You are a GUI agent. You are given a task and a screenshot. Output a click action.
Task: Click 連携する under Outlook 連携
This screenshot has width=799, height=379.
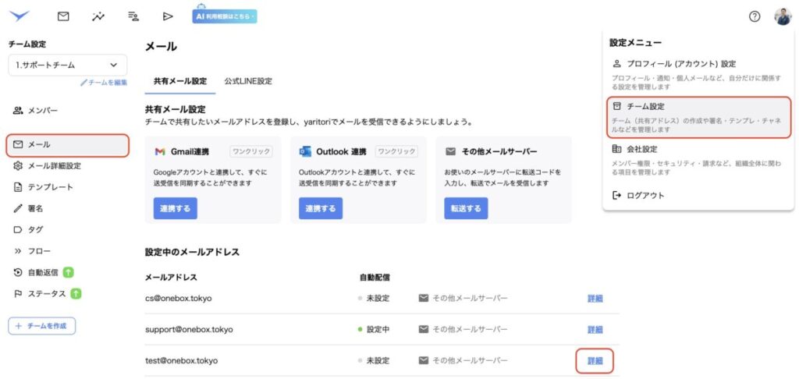[320, 208]
